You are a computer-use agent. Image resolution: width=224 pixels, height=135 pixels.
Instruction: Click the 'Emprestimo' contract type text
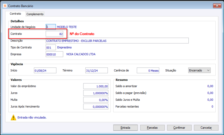point(64,47)
